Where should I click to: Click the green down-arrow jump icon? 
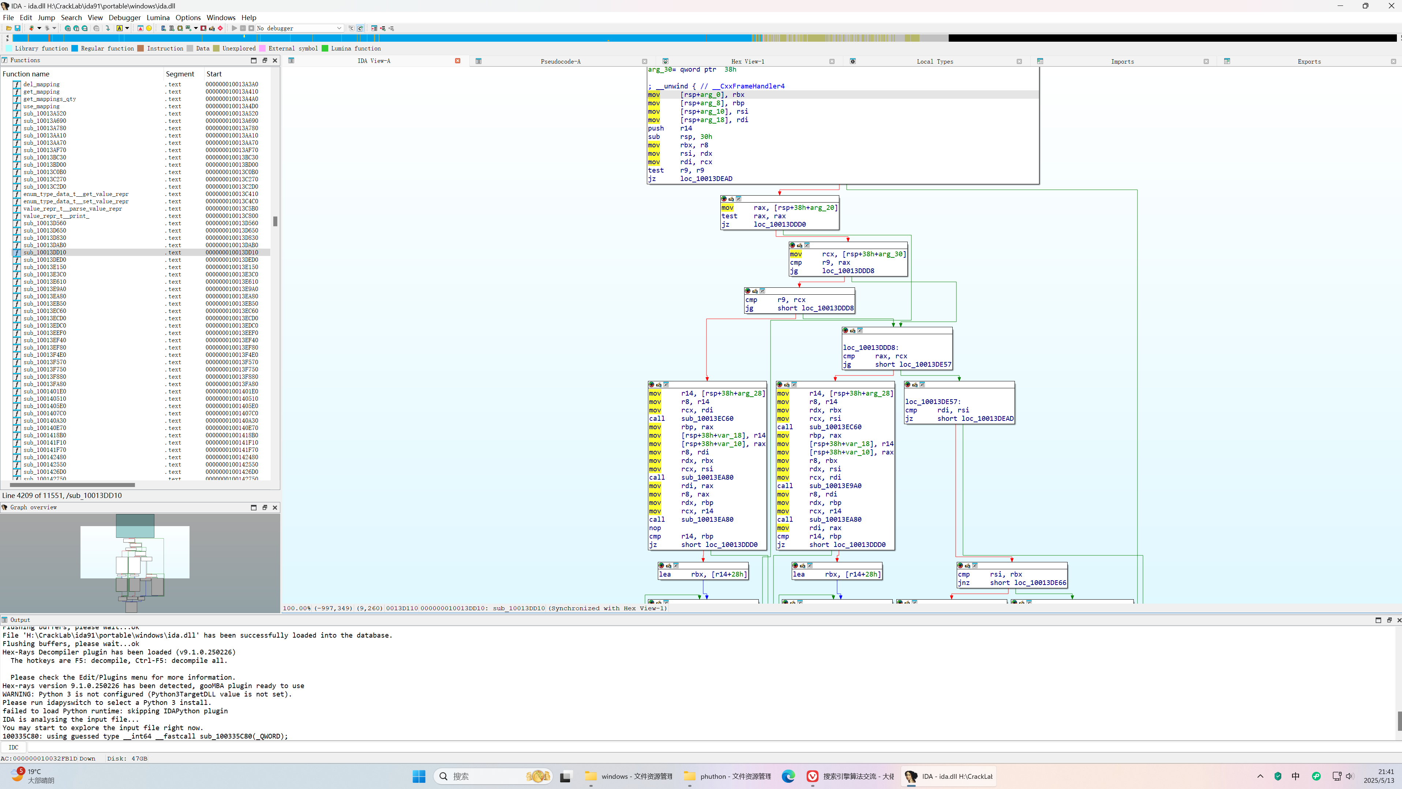108,28
